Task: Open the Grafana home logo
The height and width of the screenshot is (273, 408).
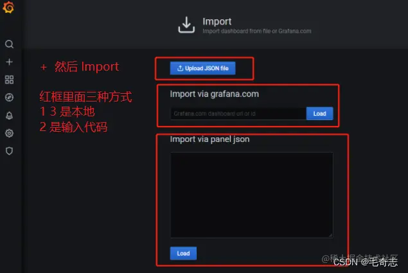Action: [x=8, y=7]
